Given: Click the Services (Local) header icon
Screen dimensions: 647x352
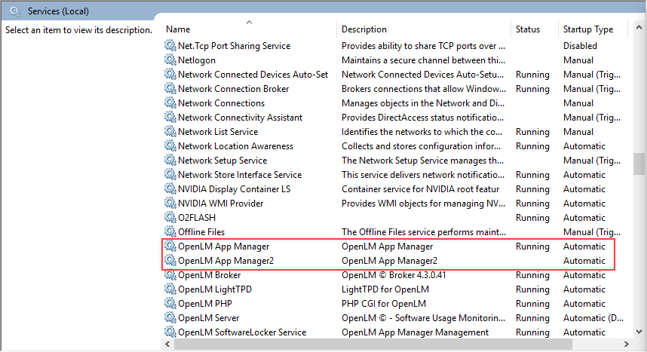Looking at the screenshot, I should tap(15, 11).
